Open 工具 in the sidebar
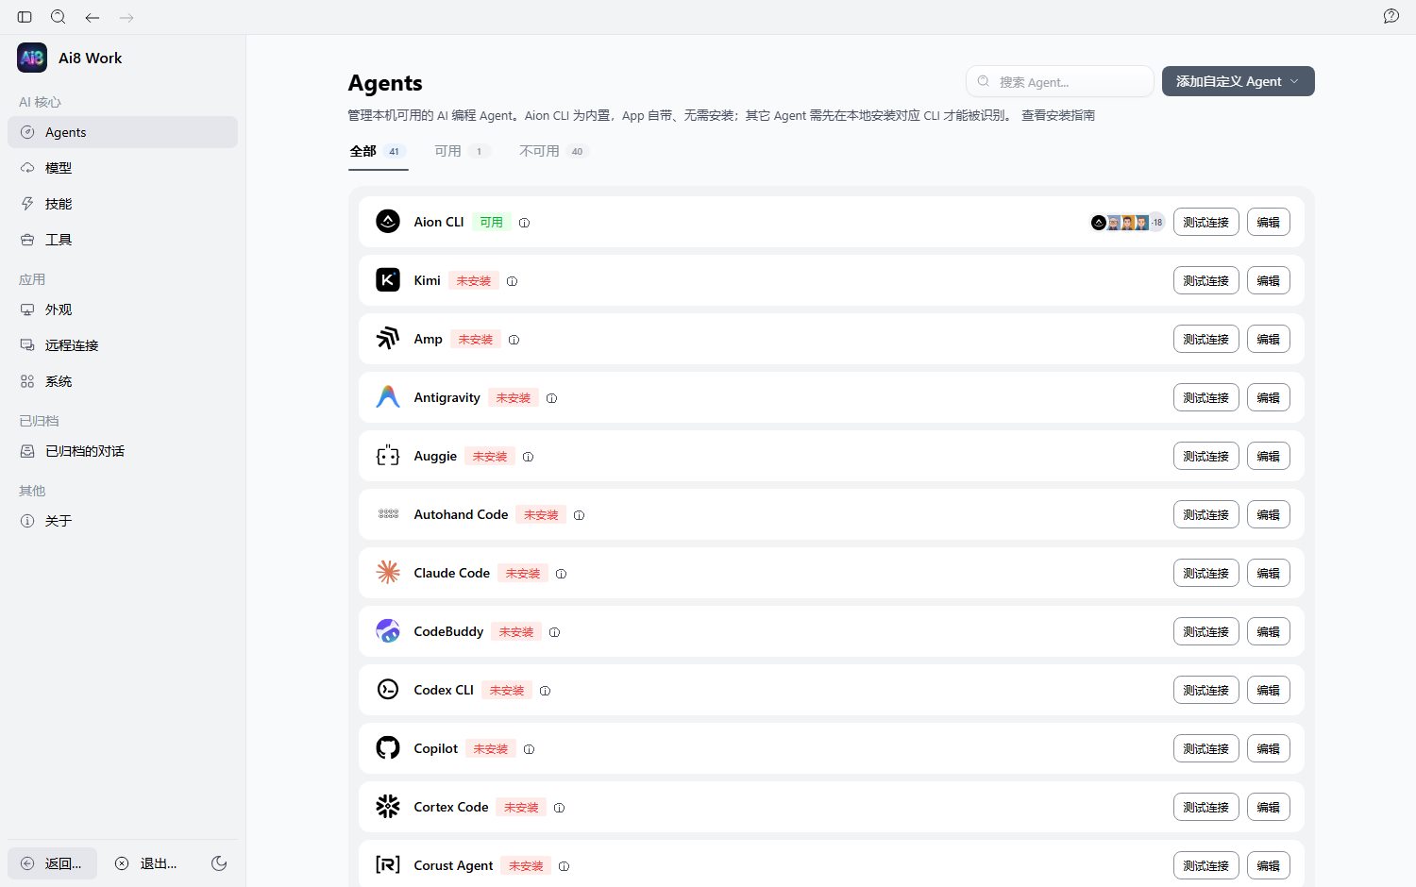This screenshot has height=887, width=1416. click(x=123, y=240)
